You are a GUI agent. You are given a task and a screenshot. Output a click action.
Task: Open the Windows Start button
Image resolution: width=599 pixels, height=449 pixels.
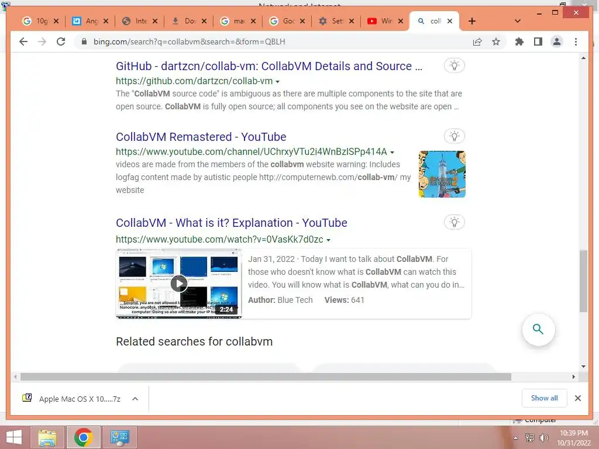coord(14,437)
